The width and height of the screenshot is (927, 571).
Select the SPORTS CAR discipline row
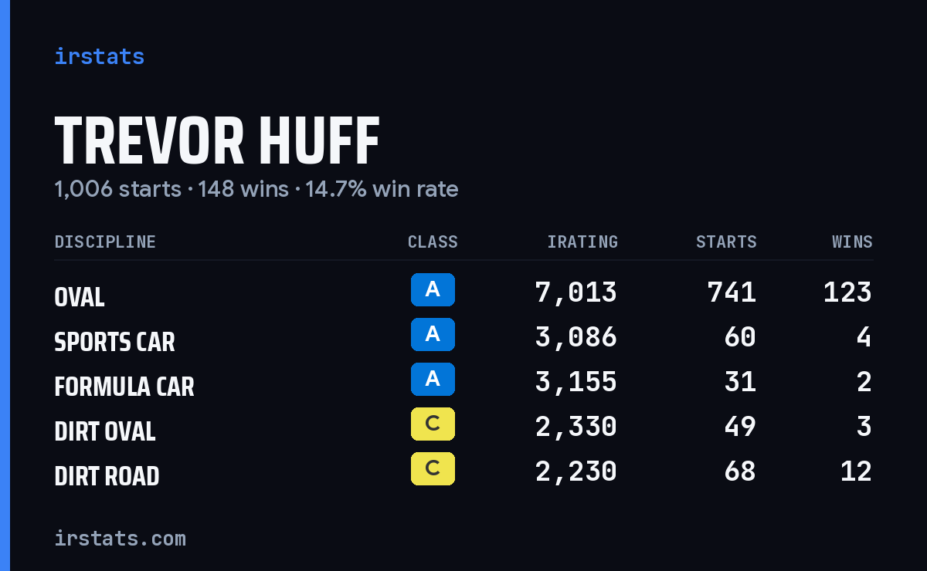[463, 337]
